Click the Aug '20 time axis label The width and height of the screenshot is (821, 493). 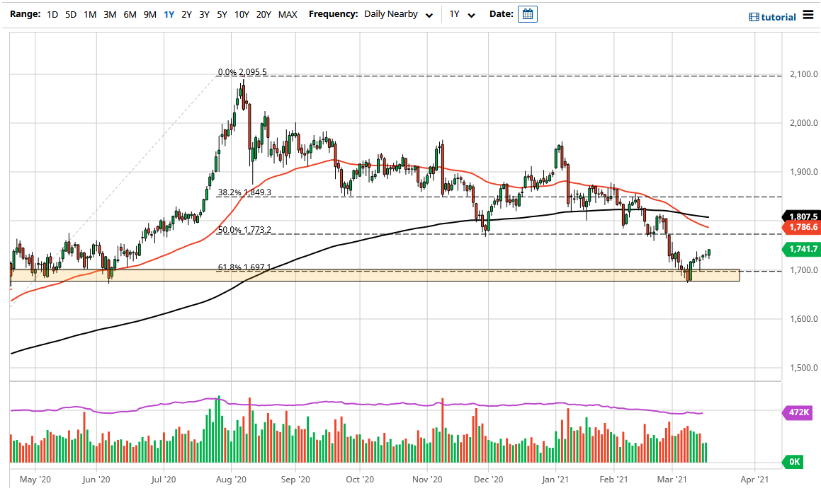tap(231, 480)
